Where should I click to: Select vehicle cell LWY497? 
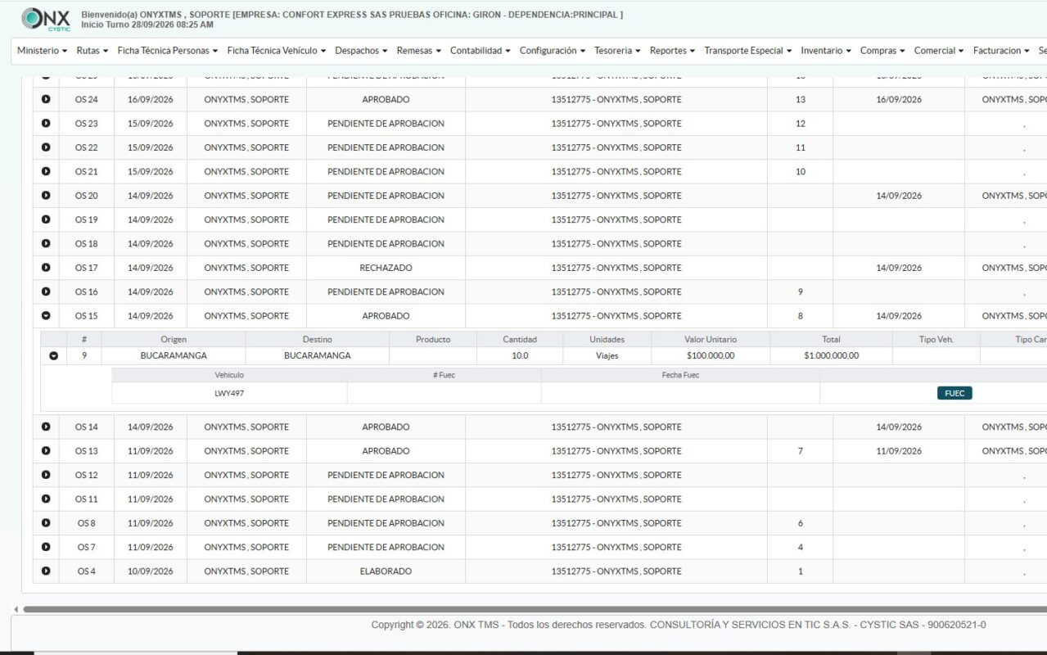(229, 393)
